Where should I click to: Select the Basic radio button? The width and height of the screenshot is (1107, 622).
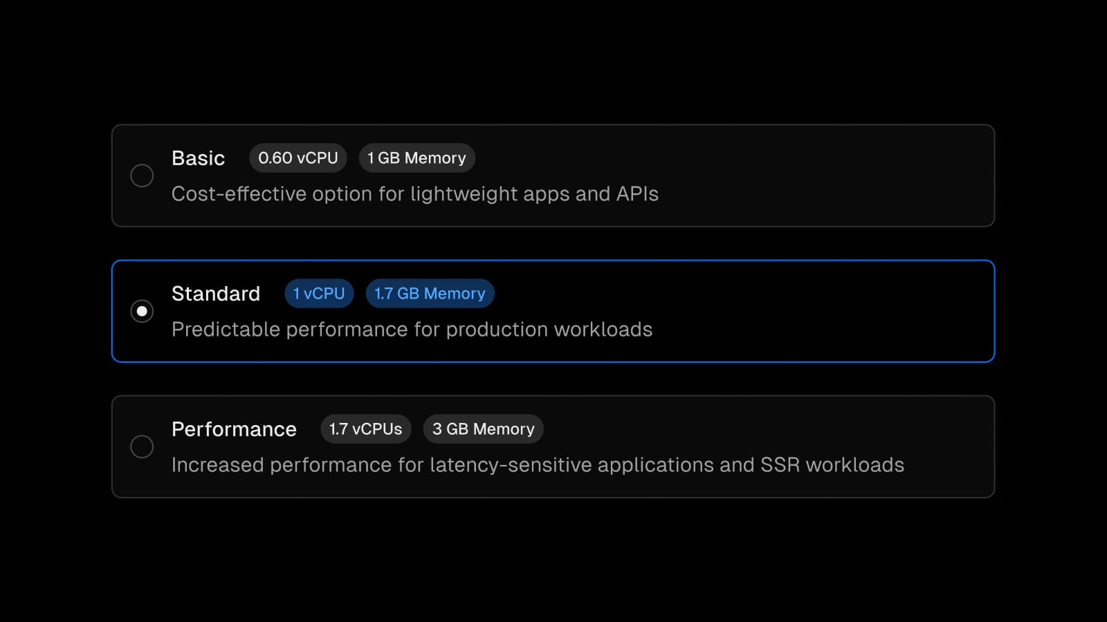(x=142, y=176)
